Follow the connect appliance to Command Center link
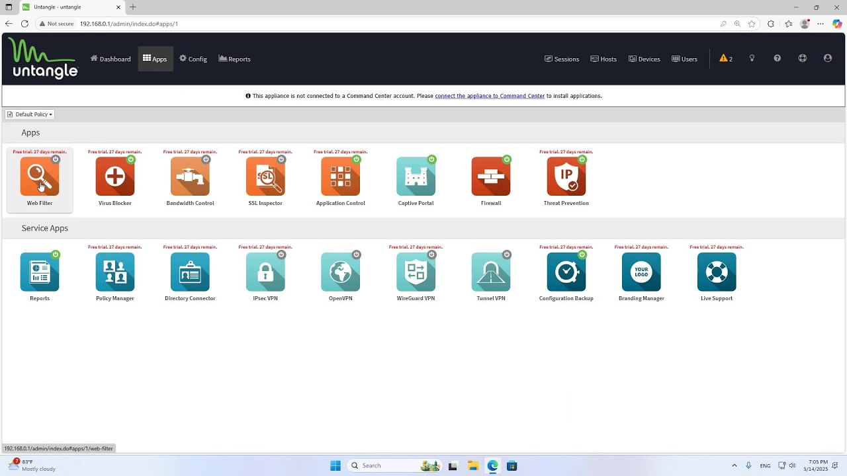Viewport: 847px width, 476px height. tap(490, 96)
